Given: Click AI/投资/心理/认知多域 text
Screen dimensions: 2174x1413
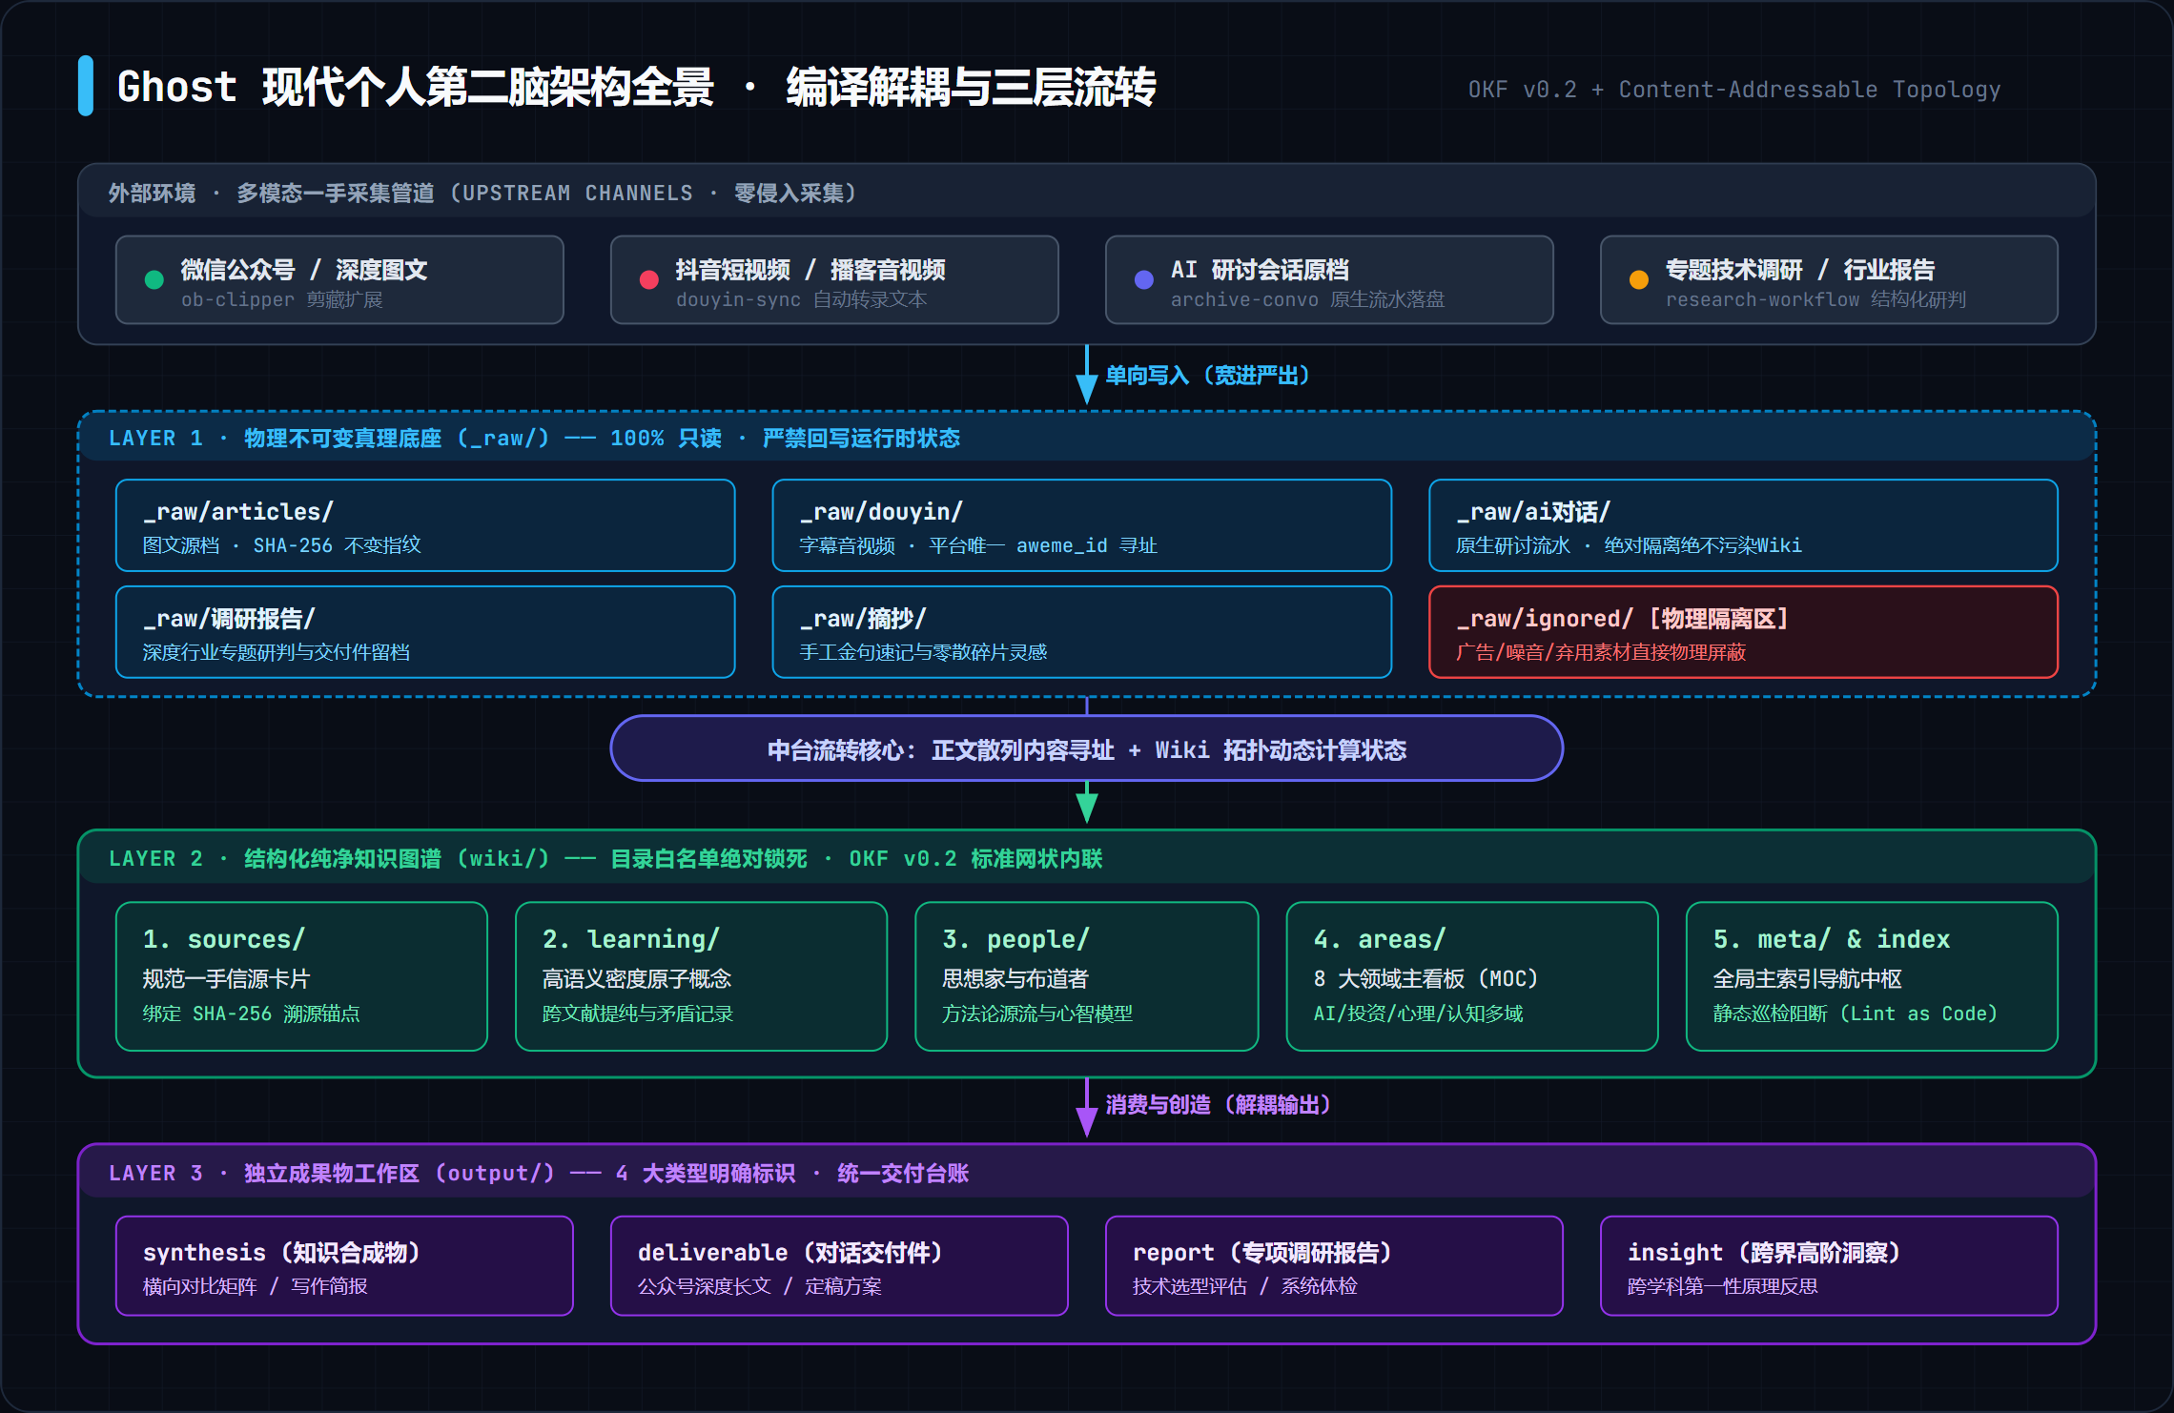Looking at the screenshot, I should click(1419, 1014).
